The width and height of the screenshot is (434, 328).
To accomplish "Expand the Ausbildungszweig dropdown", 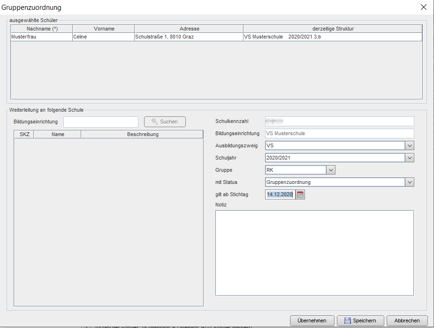I will [410, 145].
